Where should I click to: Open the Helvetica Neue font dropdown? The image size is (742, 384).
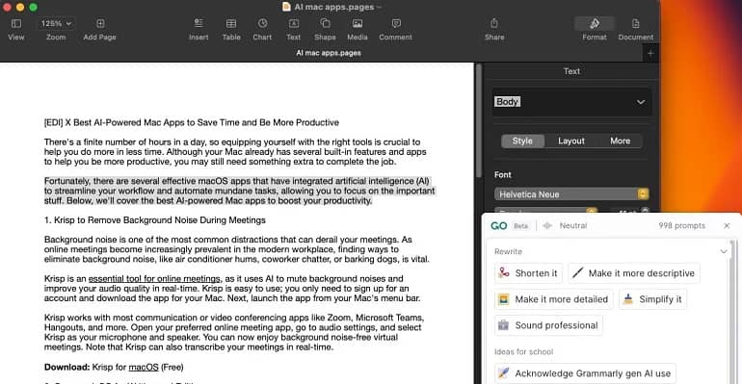click(571, 194)
